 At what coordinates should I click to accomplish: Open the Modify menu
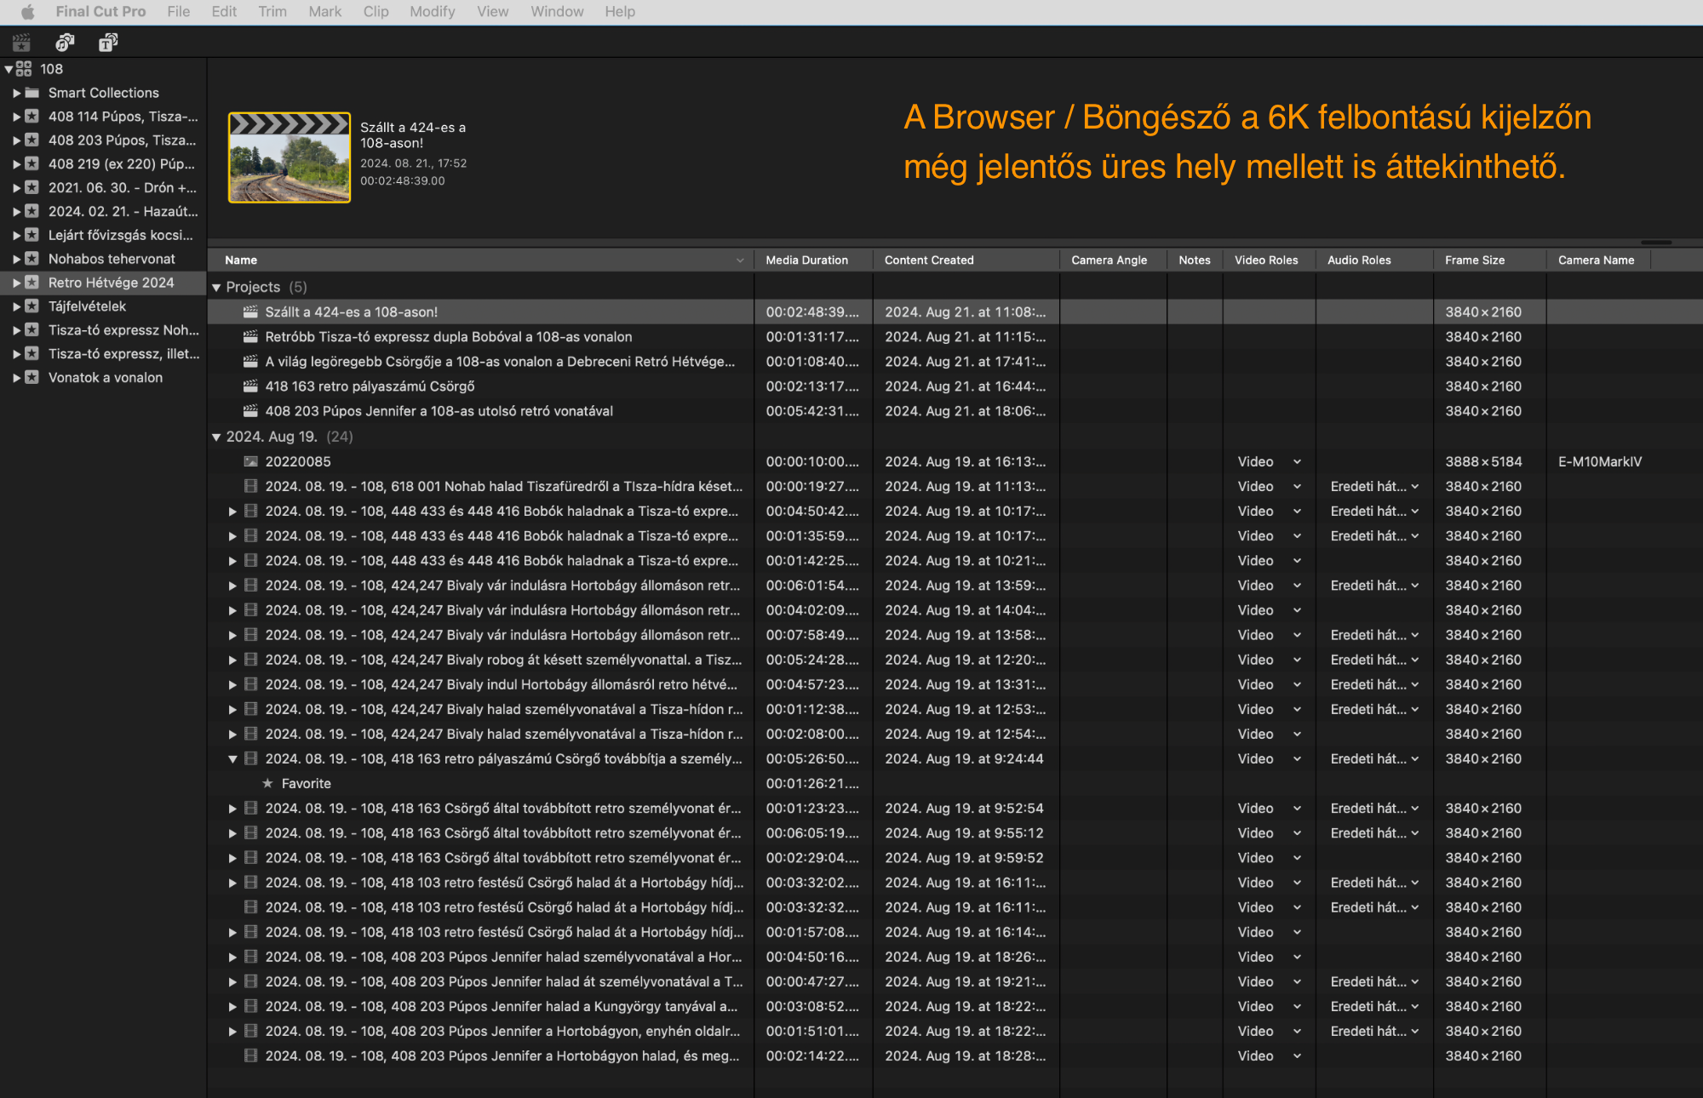click(432, 12)
